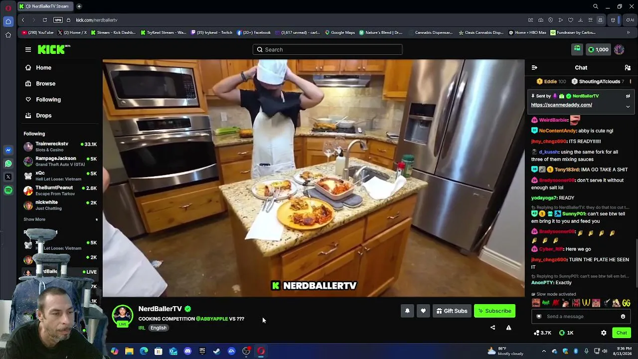Screen dimensions: 638x359
Task: Open nickwhite channel from Following
Action: [x=60, y=205]
